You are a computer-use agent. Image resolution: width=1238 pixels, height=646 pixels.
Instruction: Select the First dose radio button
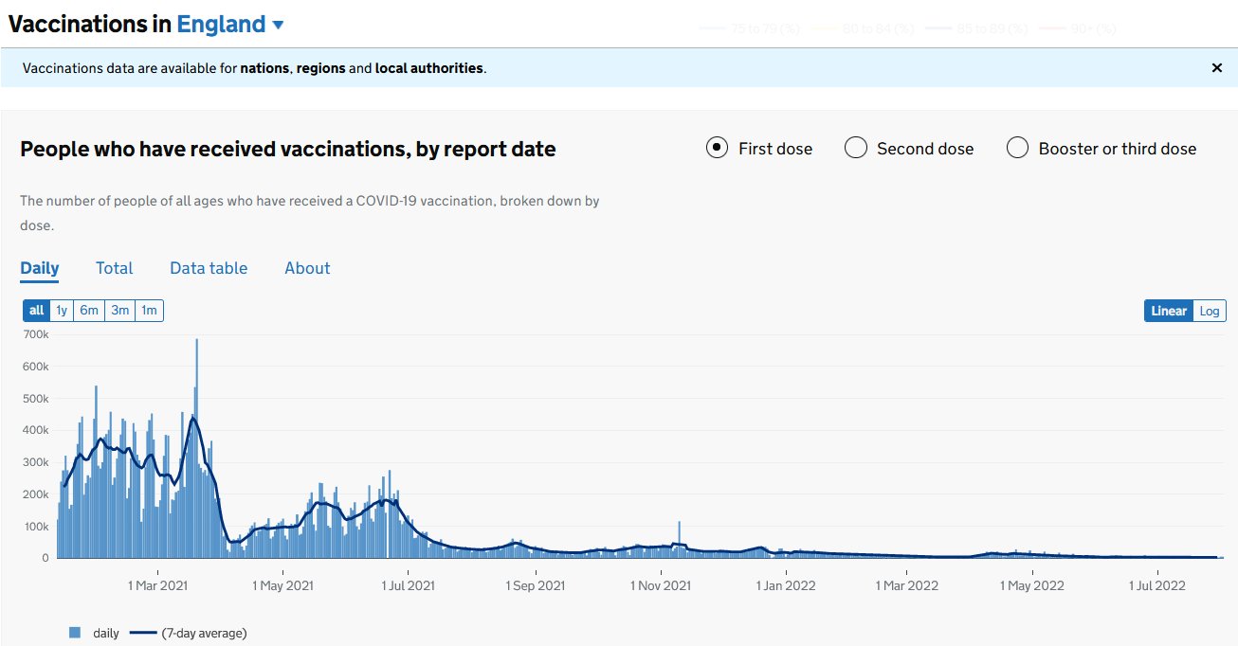[718, 148]
